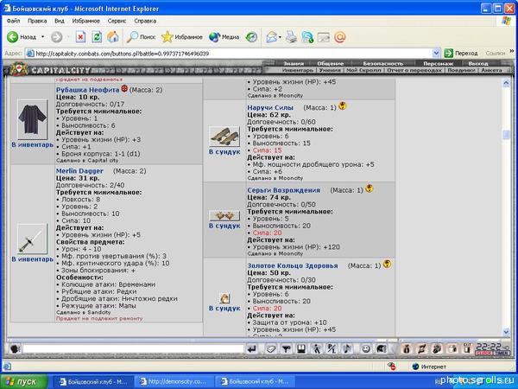
Task: Expand the address bar dropdown arrow
Action: pos(436,53)
